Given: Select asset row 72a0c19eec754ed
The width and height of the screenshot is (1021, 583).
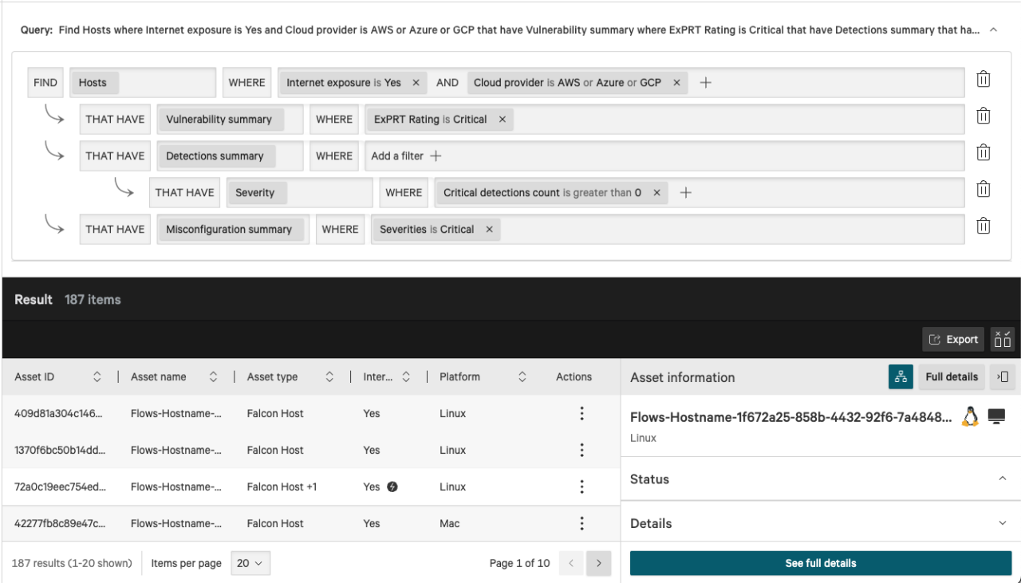Looking at the screenshot, I should pos(311,486).
